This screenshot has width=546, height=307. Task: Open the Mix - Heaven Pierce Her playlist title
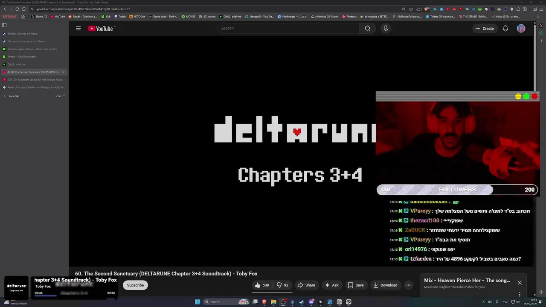(467, 281)
